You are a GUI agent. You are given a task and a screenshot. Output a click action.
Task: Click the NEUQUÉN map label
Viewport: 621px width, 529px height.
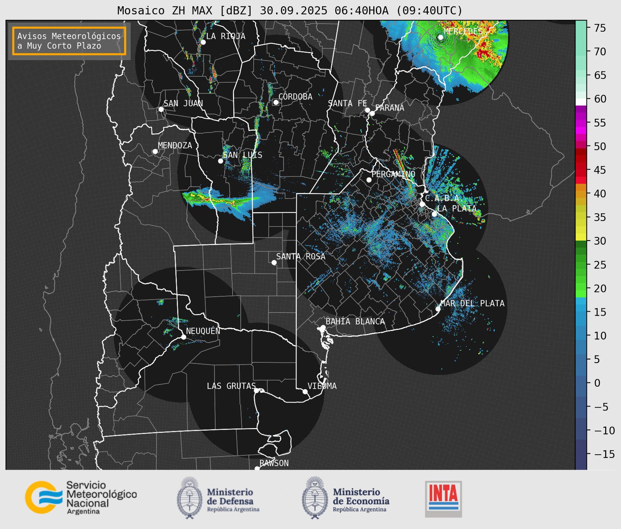[203, 331]
